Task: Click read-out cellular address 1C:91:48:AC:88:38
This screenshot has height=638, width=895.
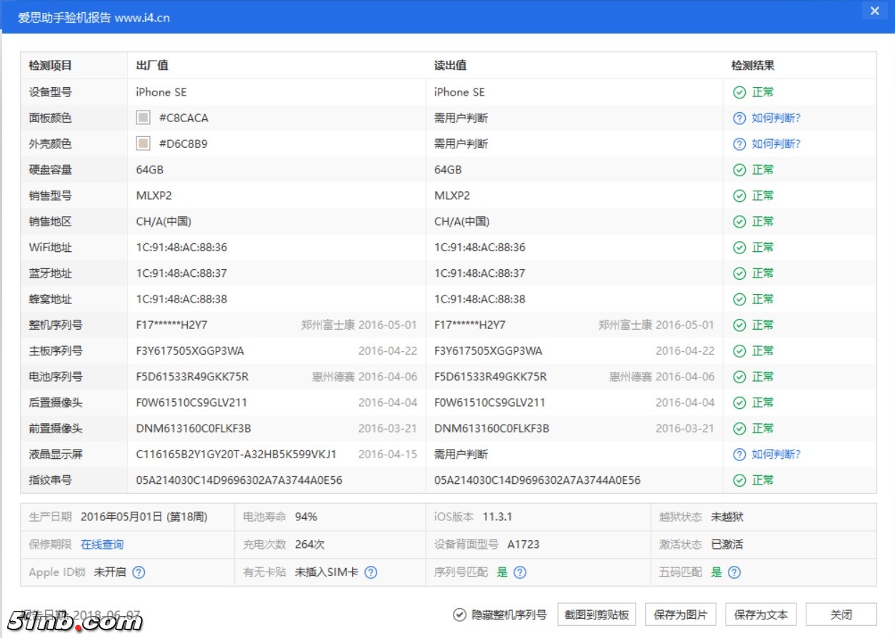Action: tap(479, 299)
